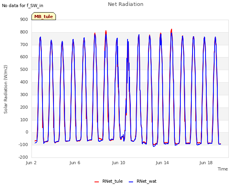Click the 800 y-axis tick label
This screenshot has width=252, height=189.
24,32
